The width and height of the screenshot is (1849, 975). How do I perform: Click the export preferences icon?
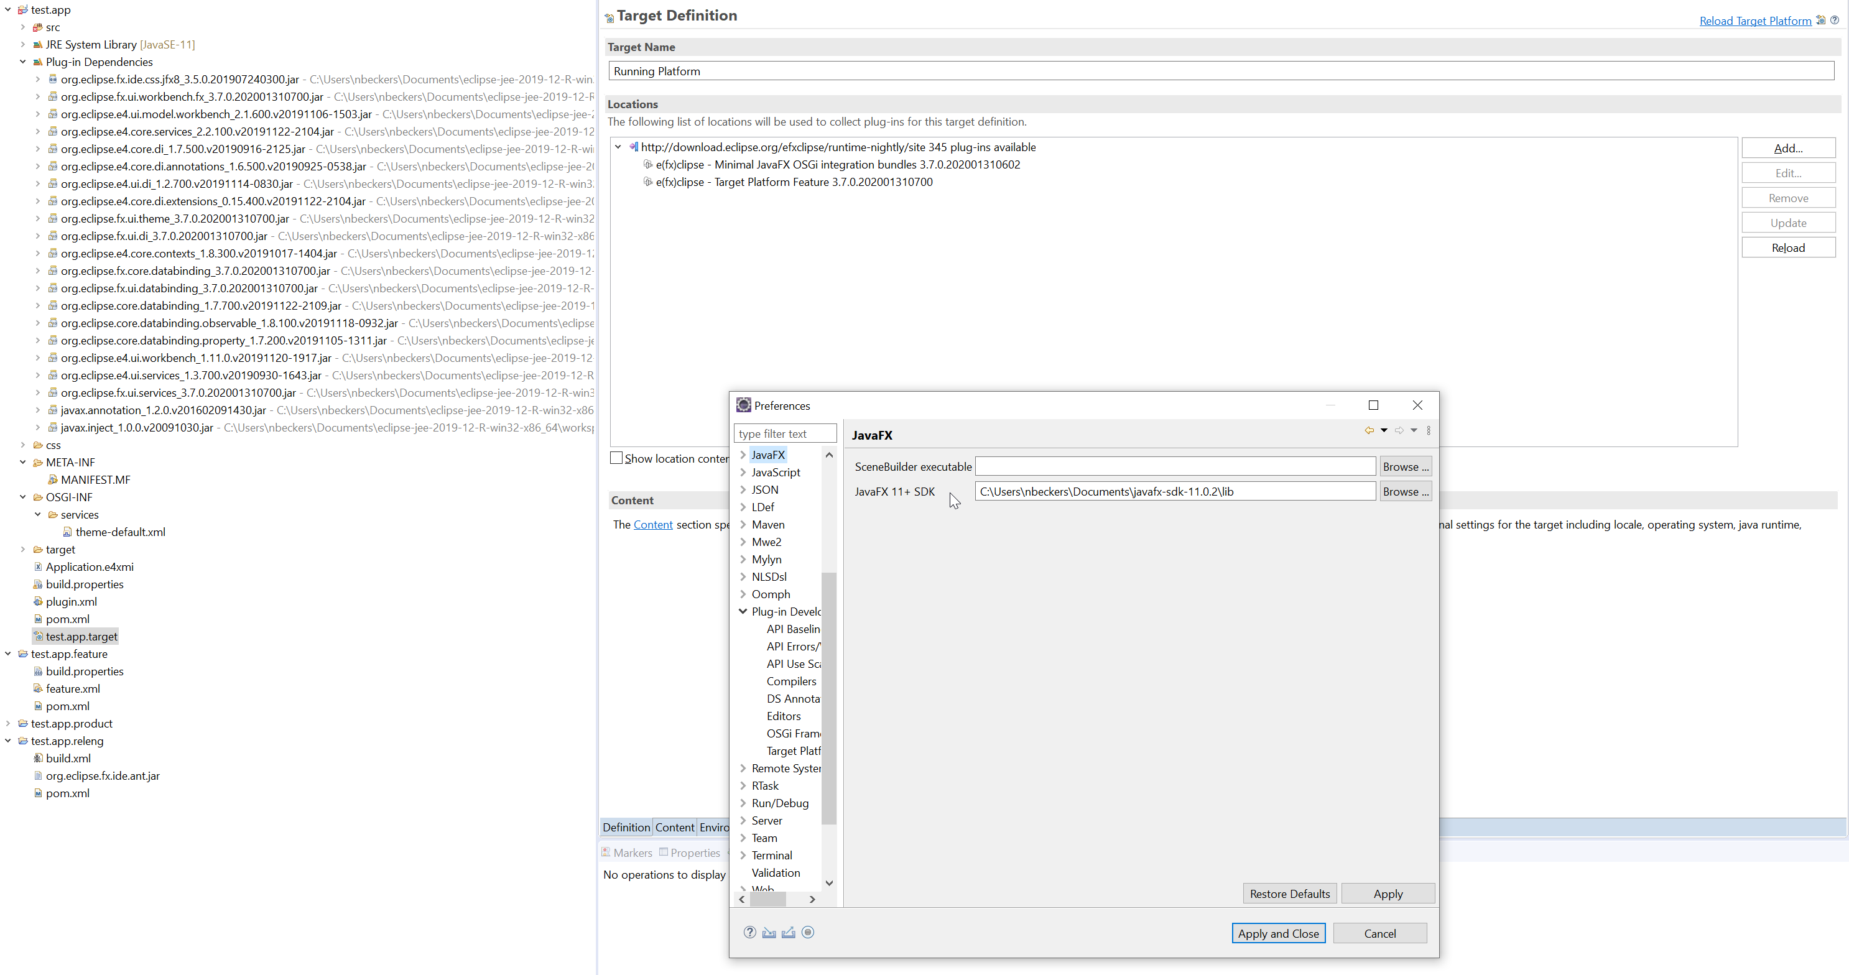click(x=788, y=932)
